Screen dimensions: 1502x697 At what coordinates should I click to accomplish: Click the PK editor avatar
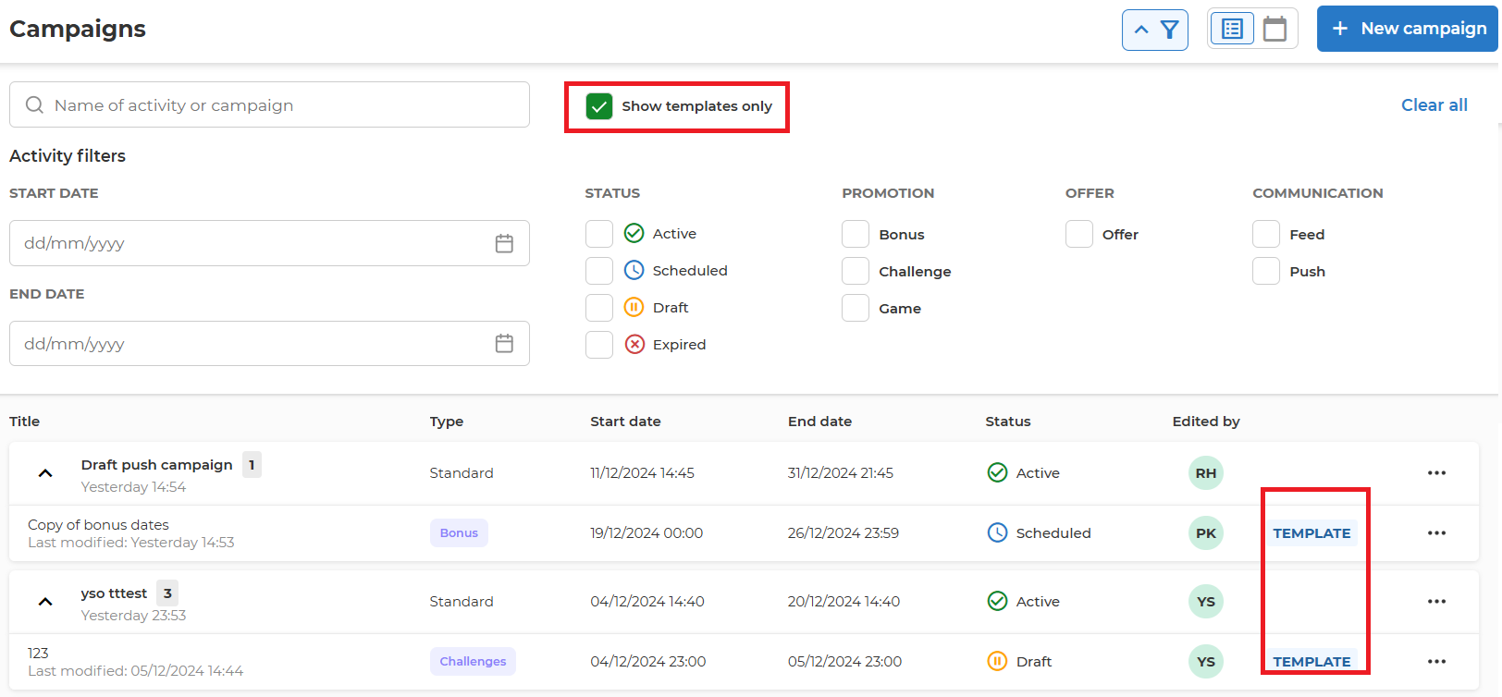1206,533
